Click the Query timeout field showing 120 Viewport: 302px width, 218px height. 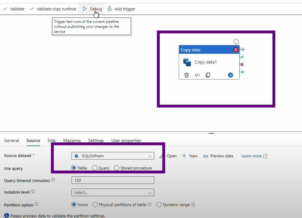[113, 180]
